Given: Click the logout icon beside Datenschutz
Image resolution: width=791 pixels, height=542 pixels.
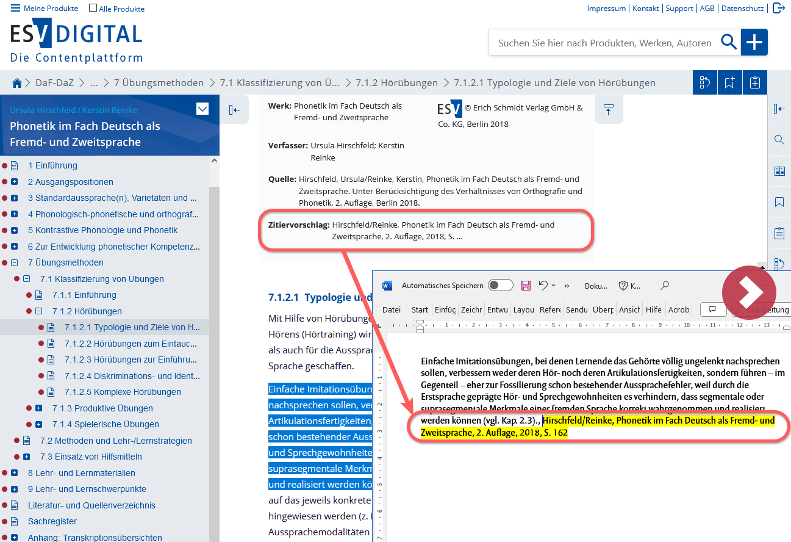Looking at the screenshot, I should click(778, 8).
